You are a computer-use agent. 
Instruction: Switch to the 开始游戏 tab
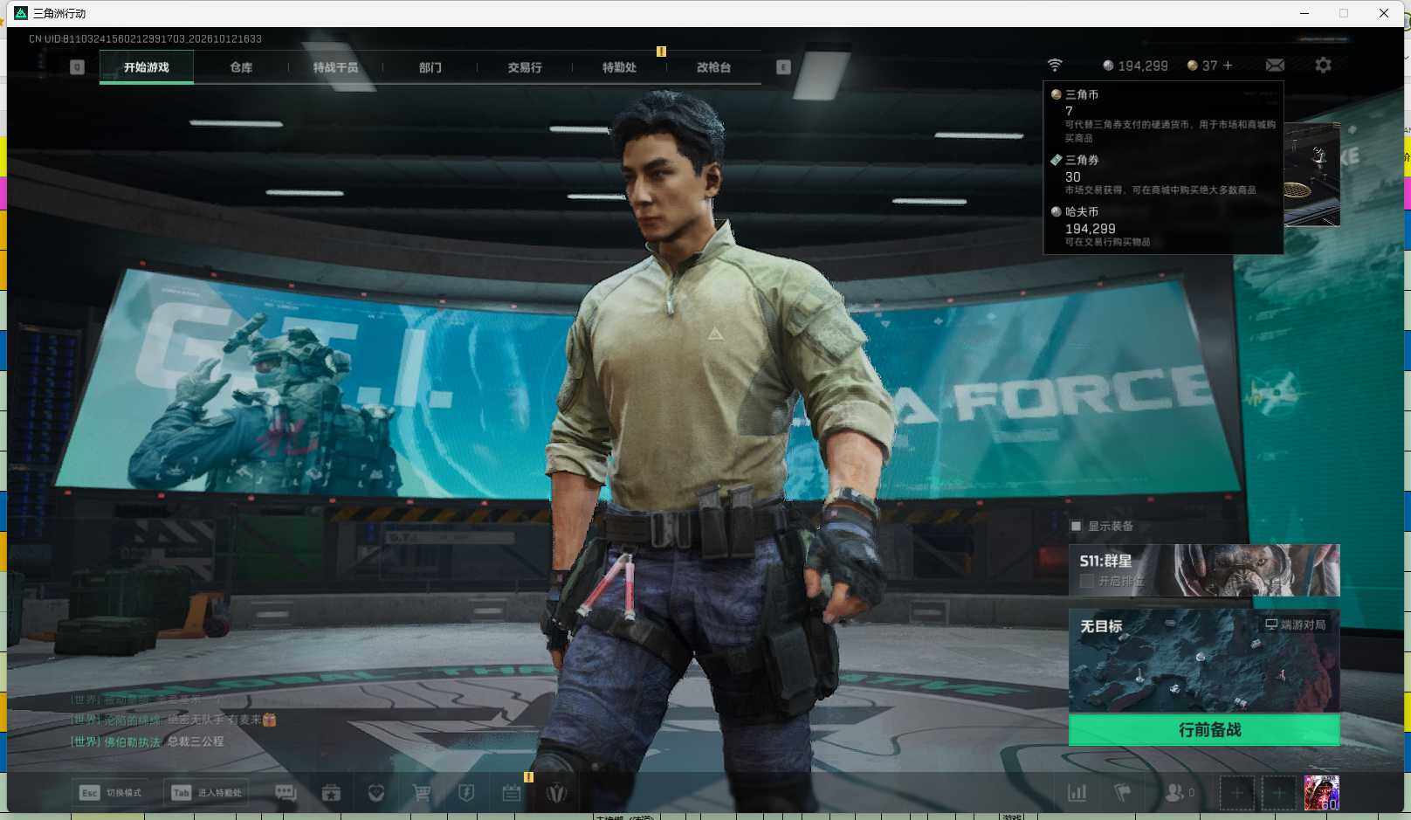[x=147, y=67]
